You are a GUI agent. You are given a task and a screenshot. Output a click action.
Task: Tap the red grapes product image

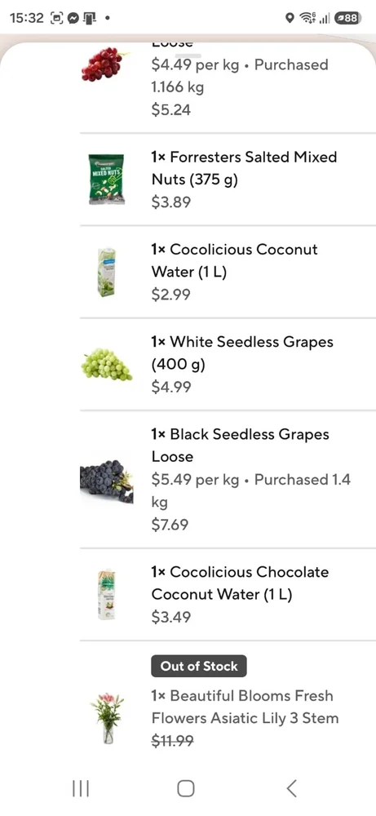(x=106, y=64)
